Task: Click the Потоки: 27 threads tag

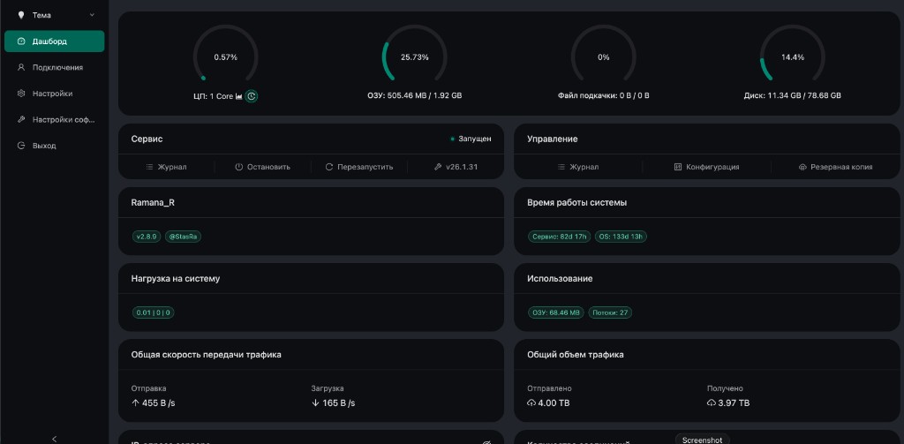Action: tap(610, 312)
